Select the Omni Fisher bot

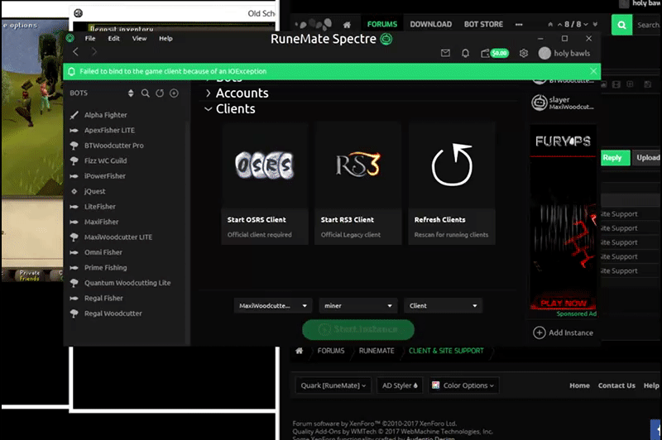coord(103,252)
